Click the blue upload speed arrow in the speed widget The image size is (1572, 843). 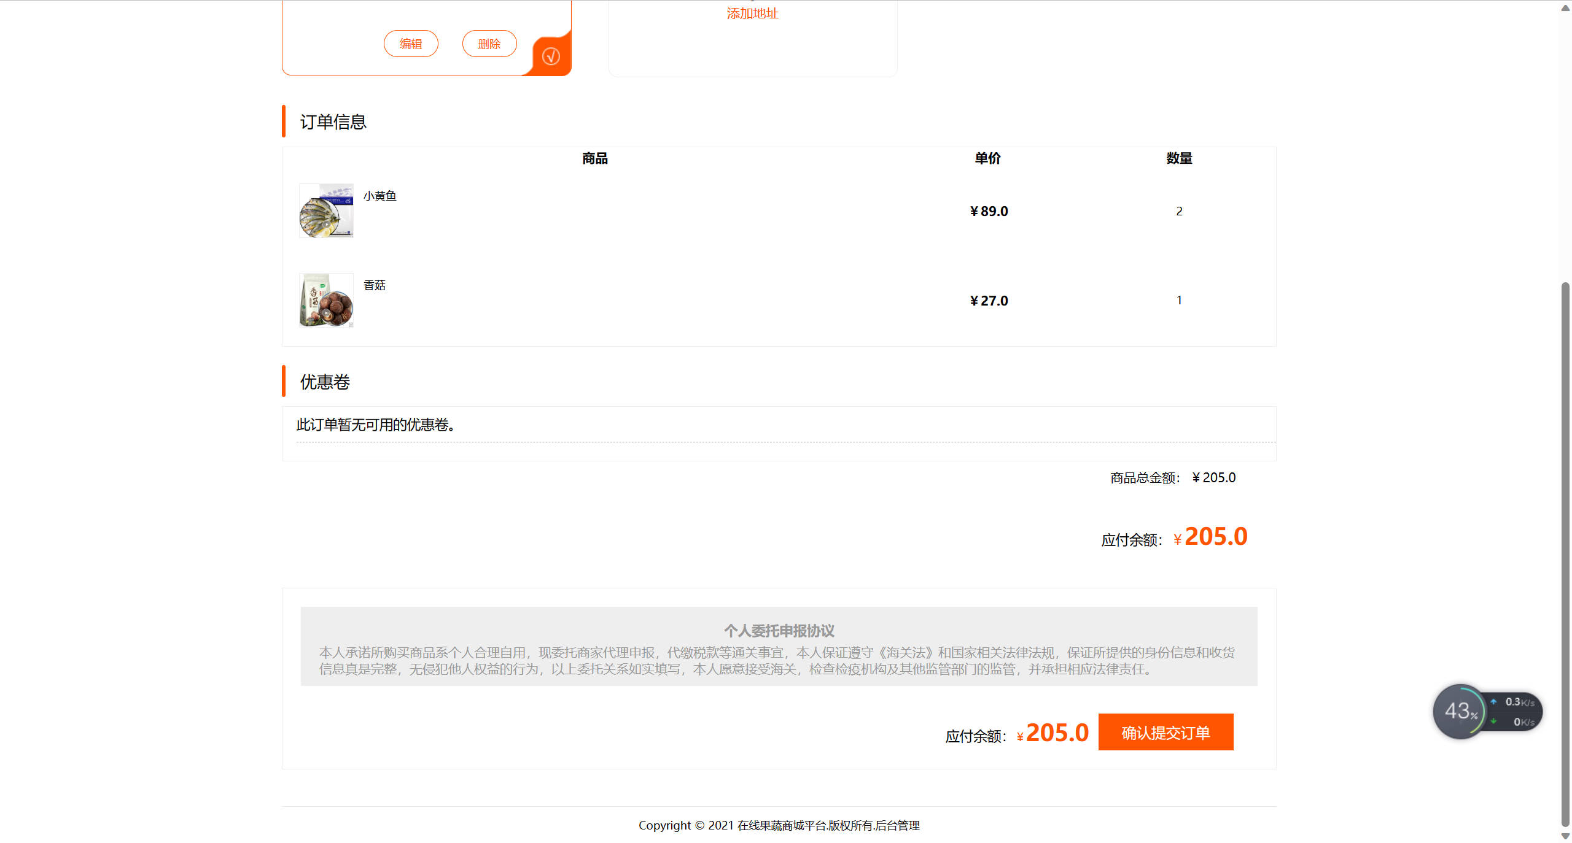point(1495,701)
